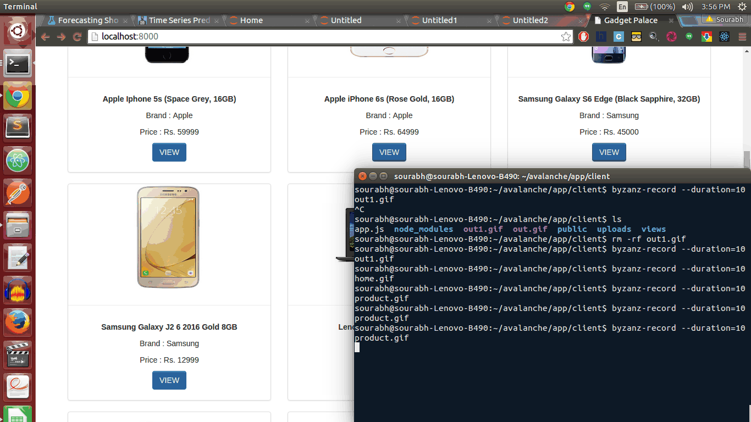
Task: Close the Gadget Palace tab
Action: coord(672,20)
